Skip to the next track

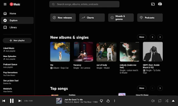20,101
